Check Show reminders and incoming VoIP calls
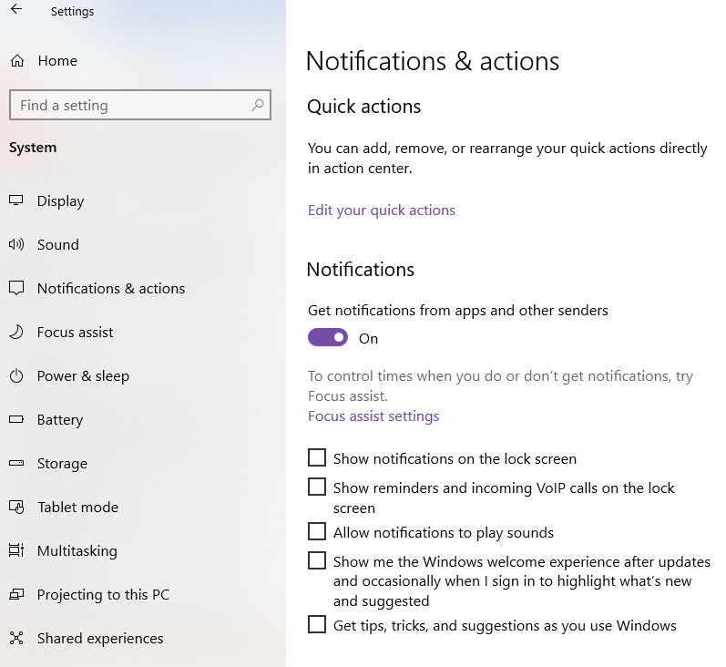726x667 pixels. coord(317,487)
